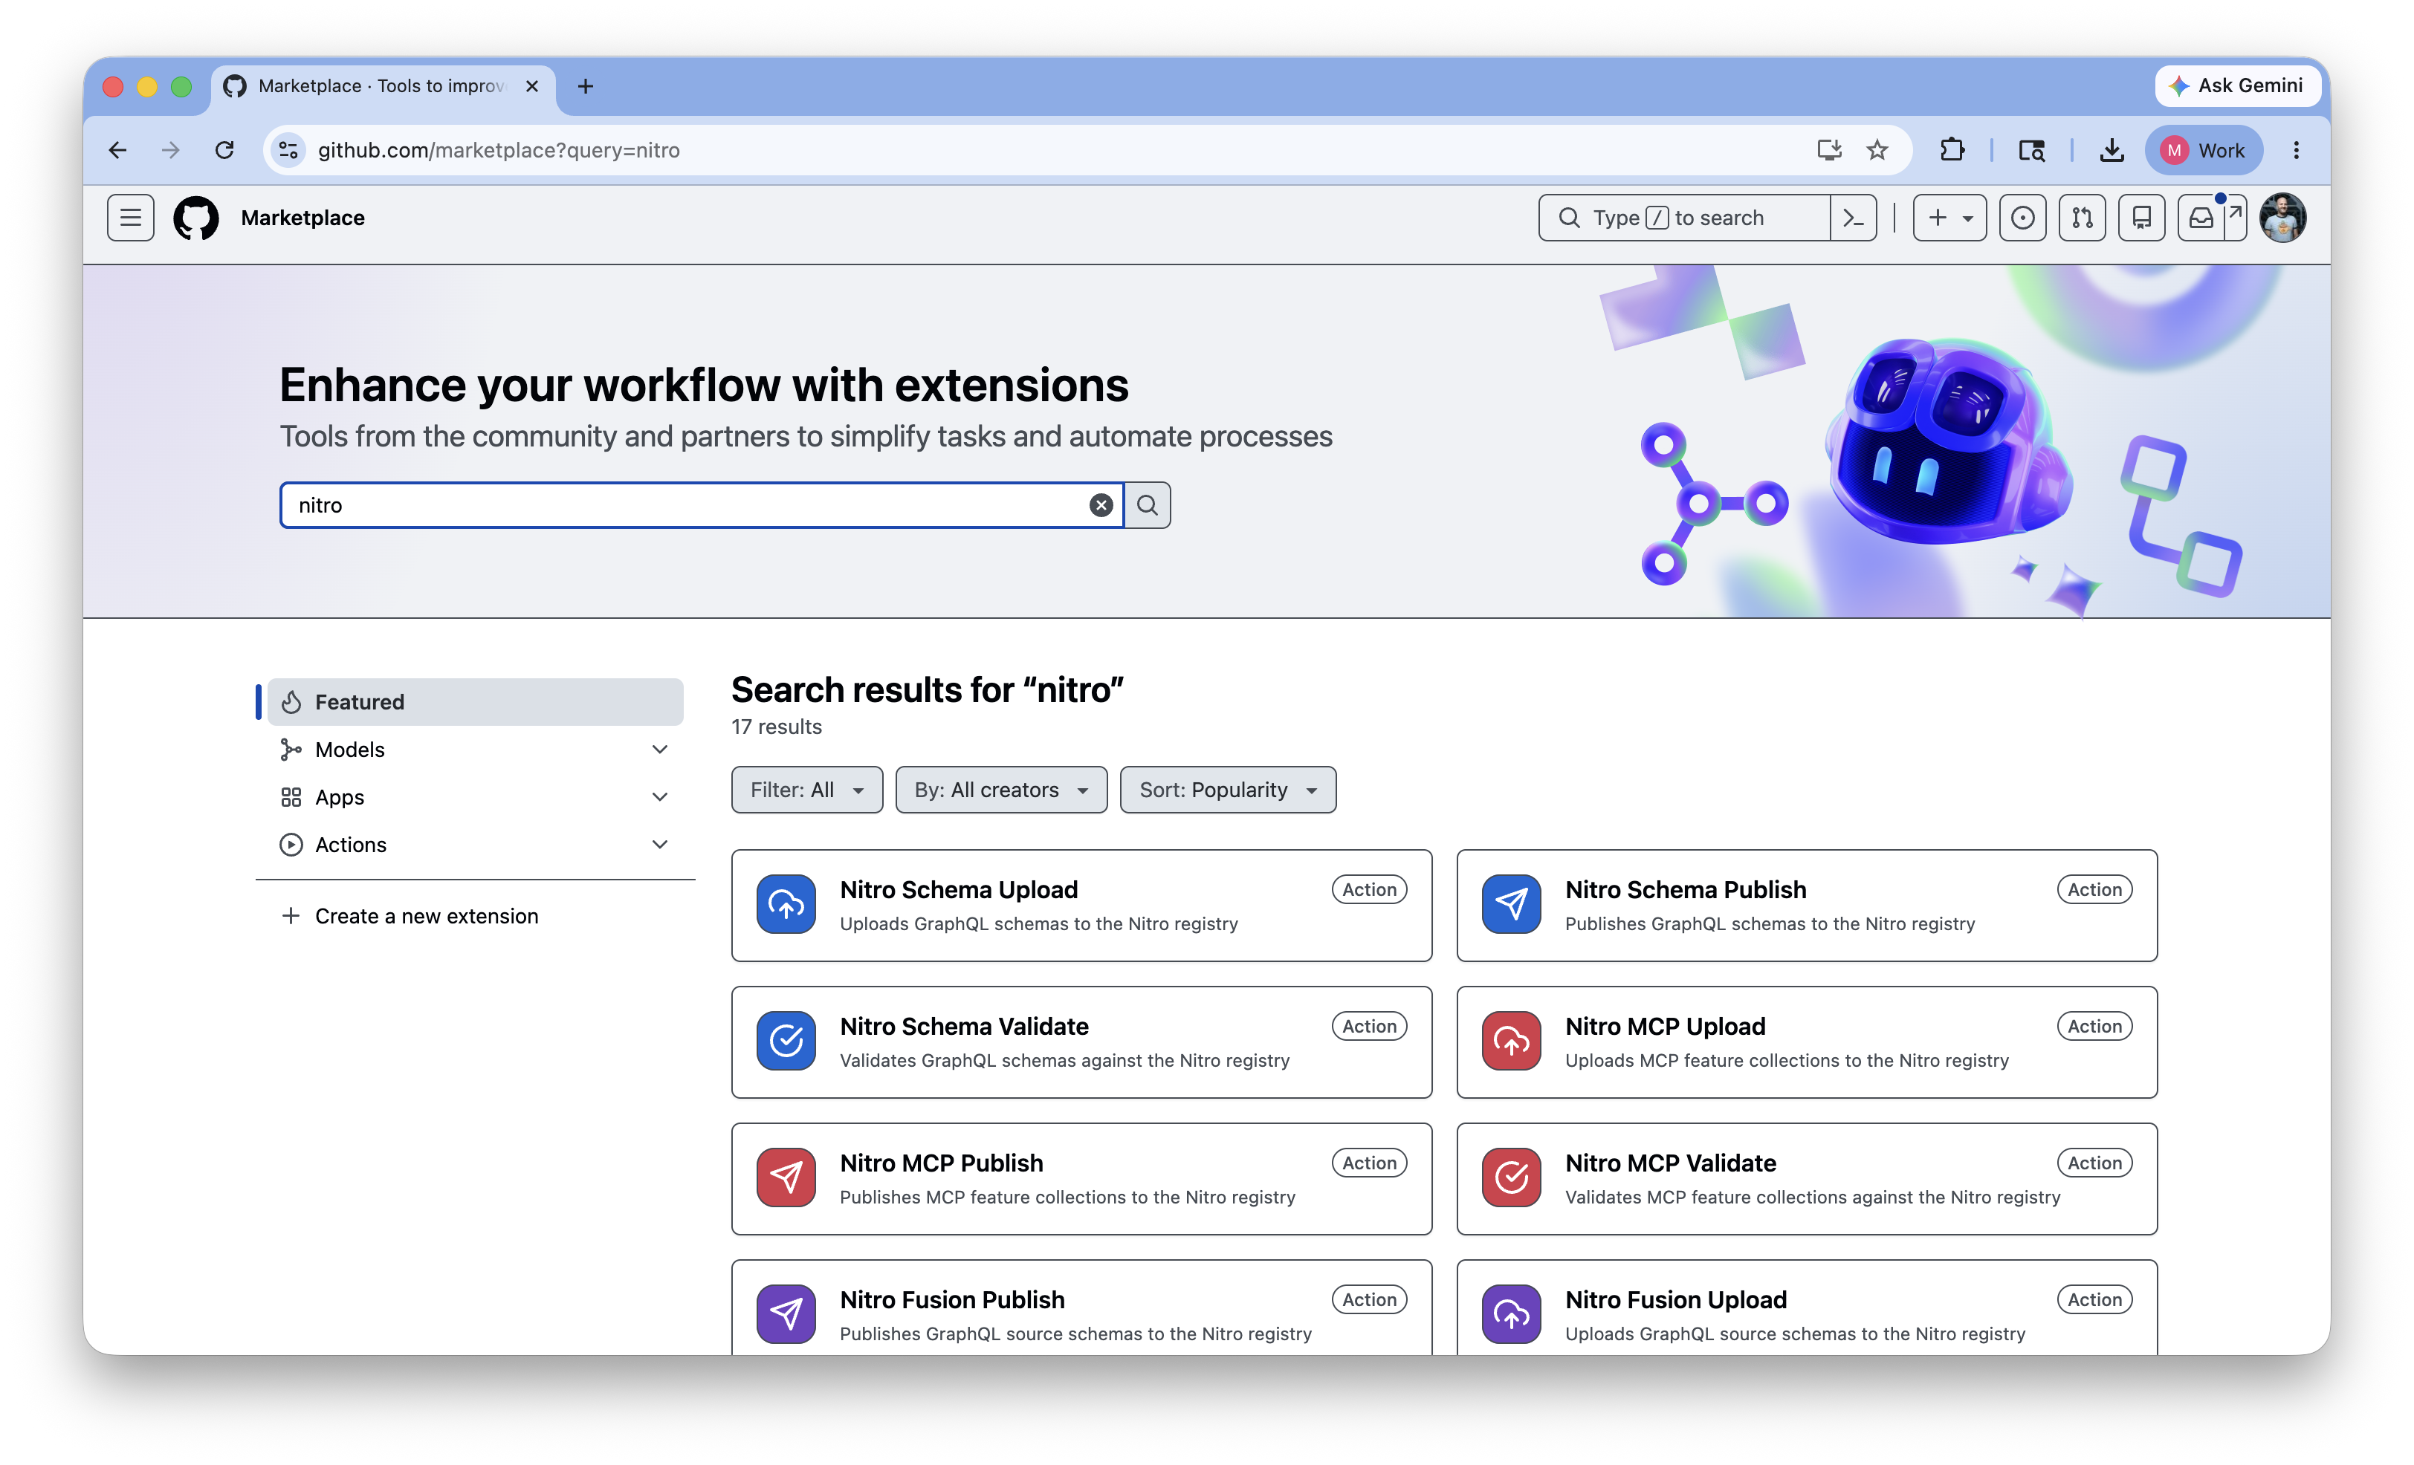
Task: Click the Nitro MCP Publish red plane icon
Action: point(786,1177)
